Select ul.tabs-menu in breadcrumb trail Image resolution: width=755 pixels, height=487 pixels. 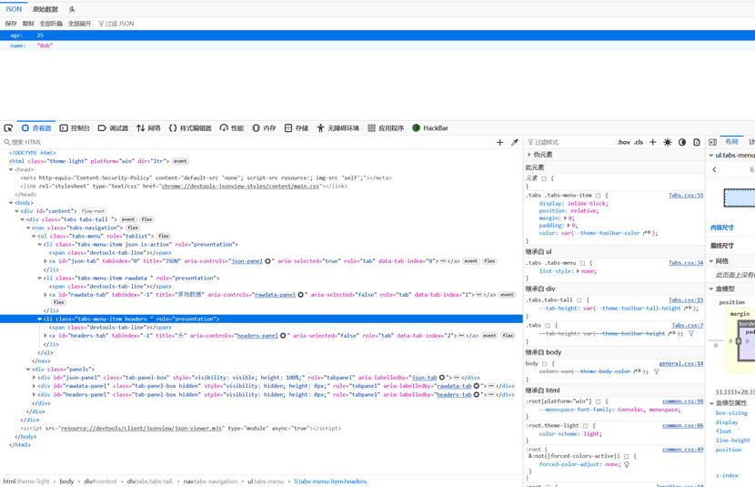(x=266, y=482)
